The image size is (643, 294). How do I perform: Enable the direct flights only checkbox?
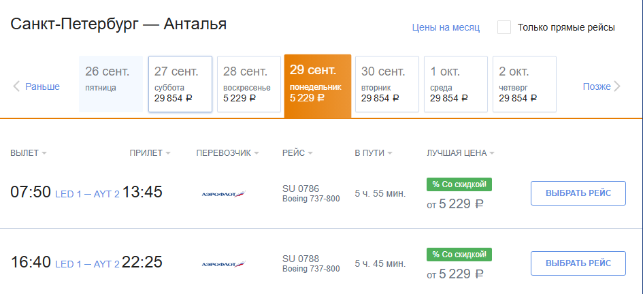coord(504,27)
